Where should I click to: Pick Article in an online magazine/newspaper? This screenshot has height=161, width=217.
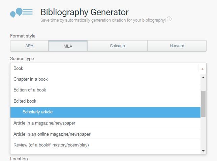pyautogui.click(x=105, y=134)
